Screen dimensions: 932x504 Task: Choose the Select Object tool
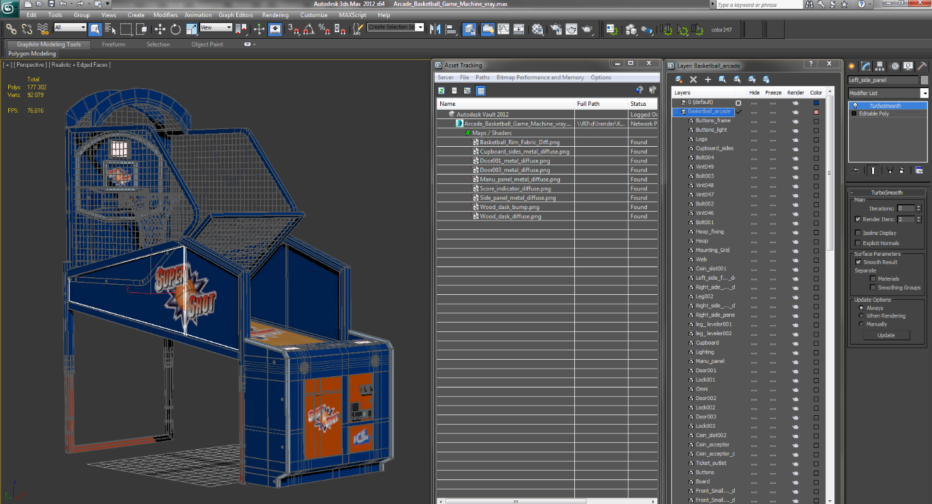[95, 29]
